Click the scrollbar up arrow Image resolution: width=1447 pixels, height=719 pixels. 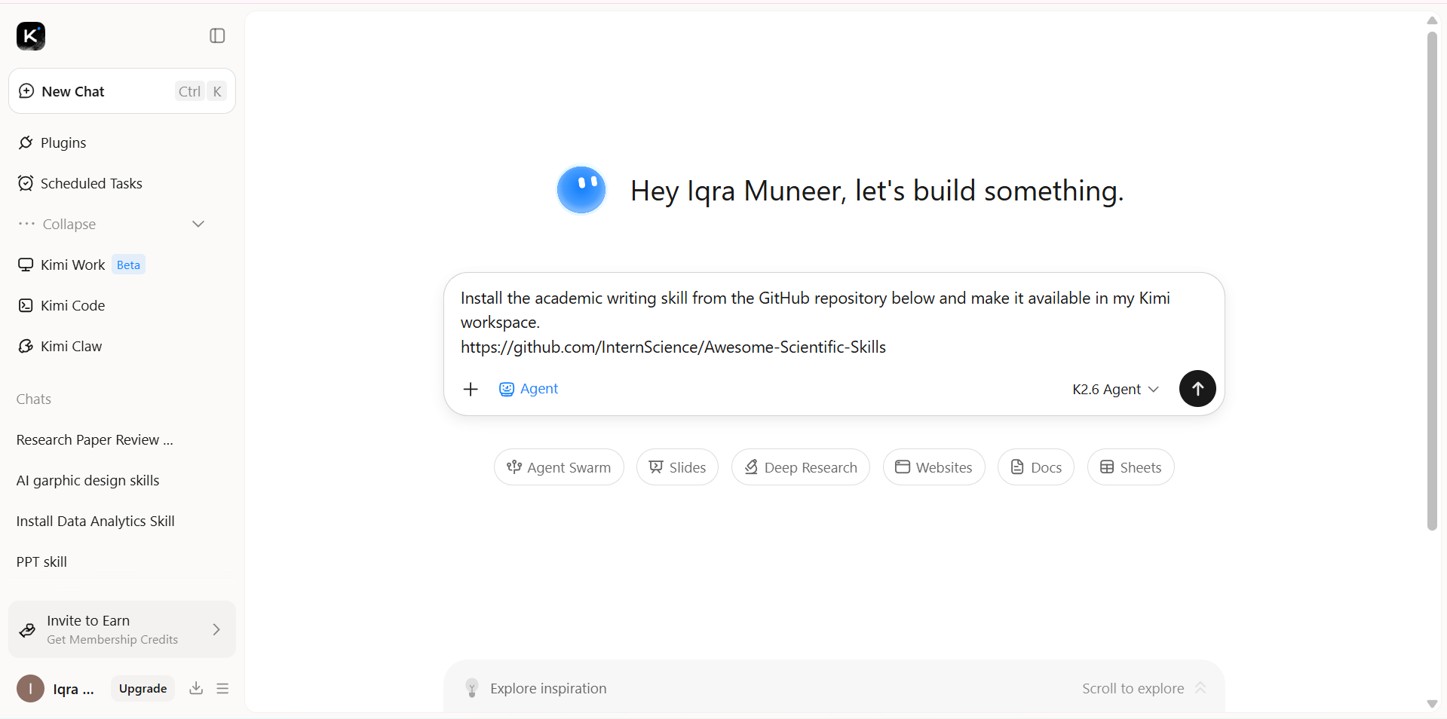coord(1432,20)
